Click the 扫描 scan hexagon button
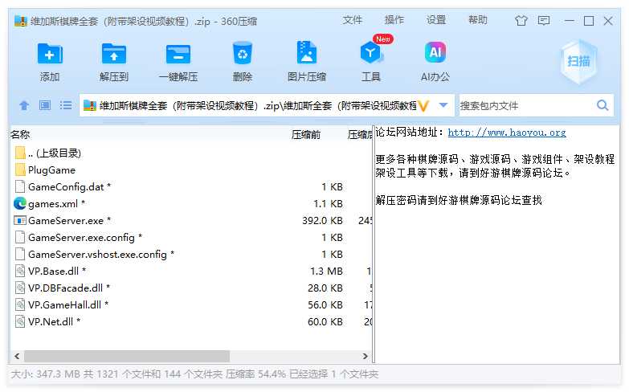The height and width of the screenshot is (392, 629). click(x=579, y=61)
